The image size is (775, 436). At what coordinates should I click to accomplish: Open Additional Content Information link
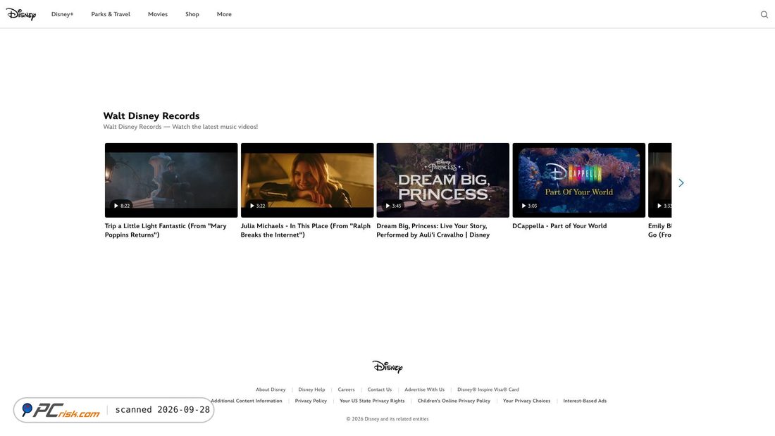click(x=247, y=401)
